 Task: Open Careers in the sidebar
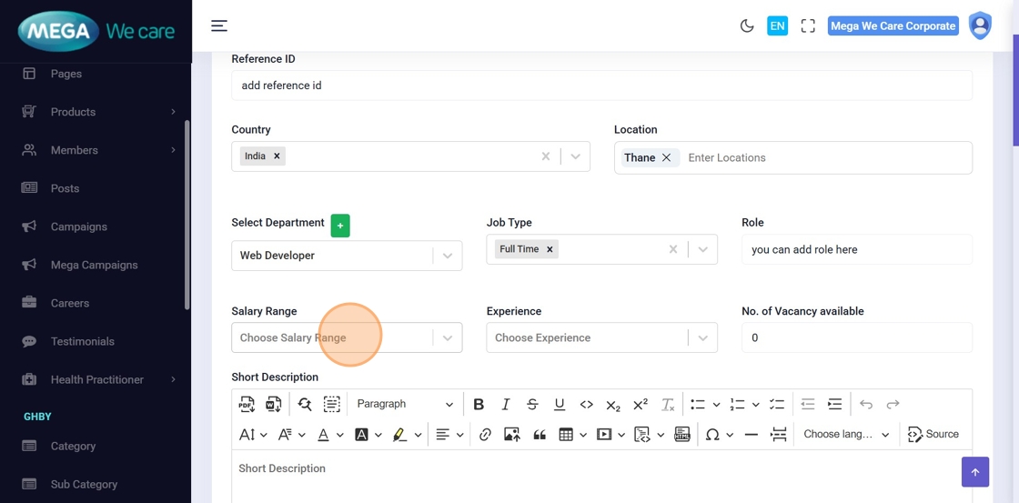click(70, 303)
